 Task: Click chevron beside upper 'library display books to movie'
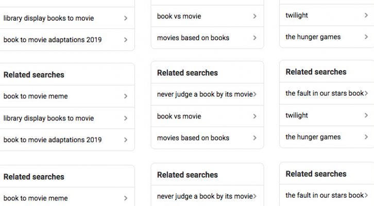pos(126,19)
